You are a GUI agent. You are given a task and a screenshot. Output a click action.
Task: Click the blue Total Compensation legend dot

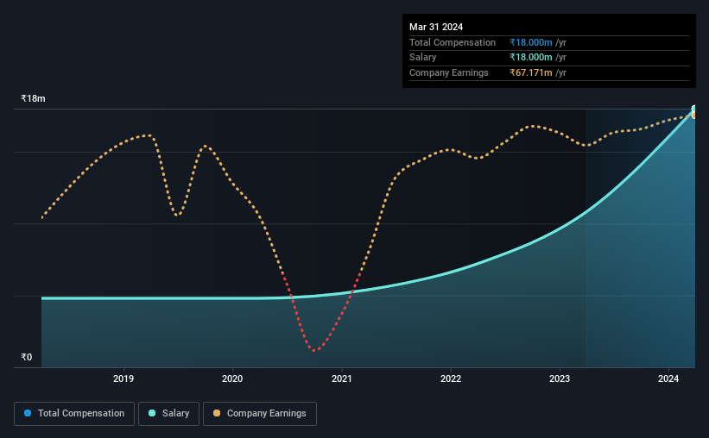(28, 413)
